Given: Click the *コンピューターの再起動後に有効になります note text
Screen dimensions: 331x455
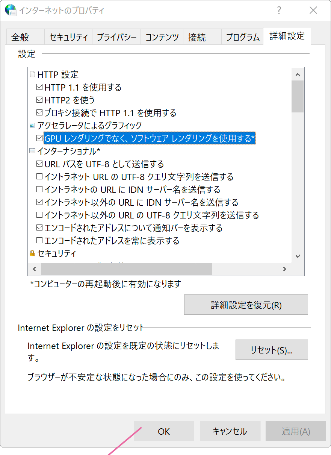Looking at the screenshot, I should pos(106,284).
